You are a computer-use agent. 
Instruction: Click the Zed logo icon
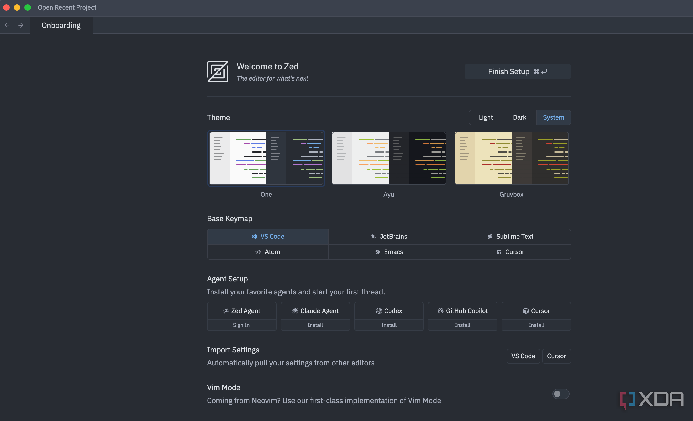click(218, 71)
